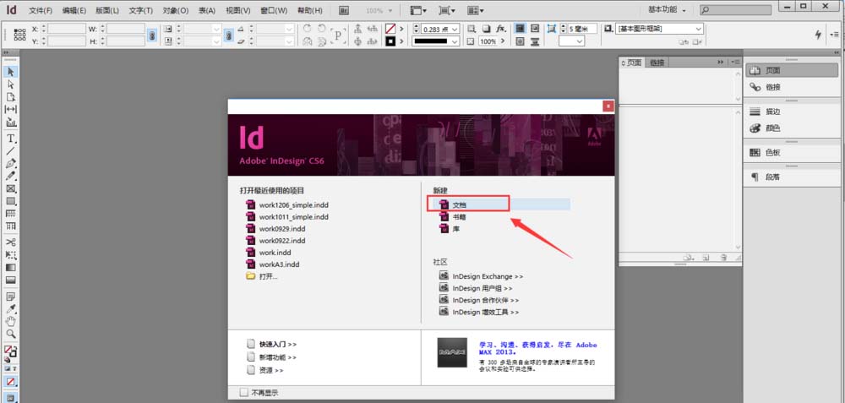Select the Type tool
The height and width of the screenshot is (403, 845).
click(11, 139)
